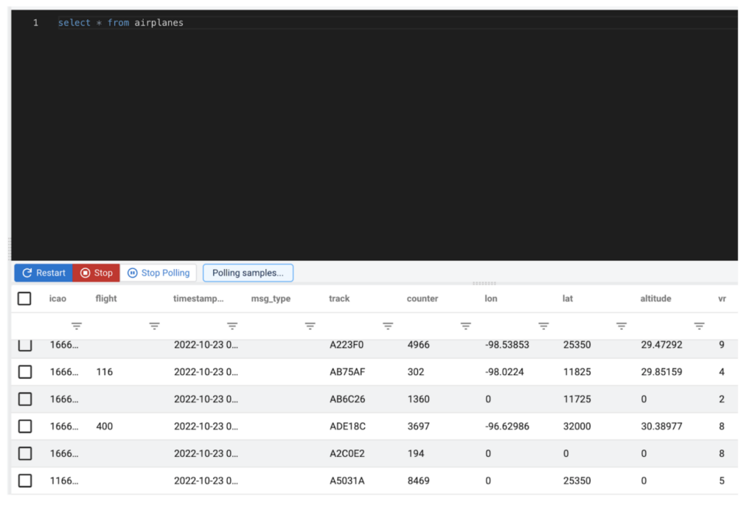
Task: Click the dotted handle above the results grid
Action: pos(483,283)
